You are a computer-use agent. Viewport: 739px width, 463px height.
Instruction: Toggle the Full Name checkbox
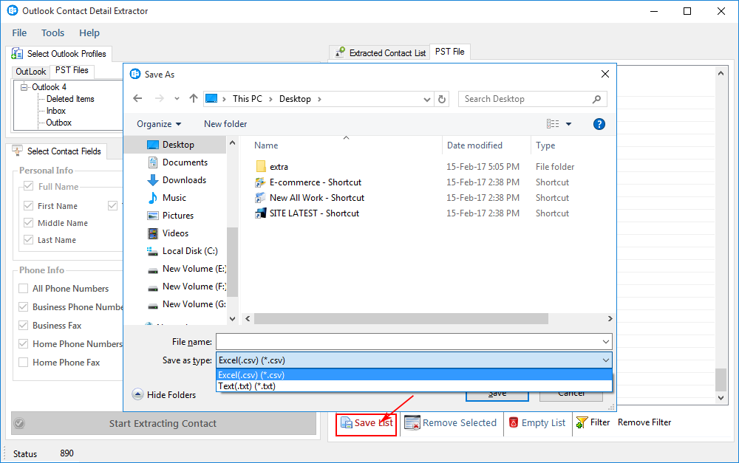pos(28,185)
